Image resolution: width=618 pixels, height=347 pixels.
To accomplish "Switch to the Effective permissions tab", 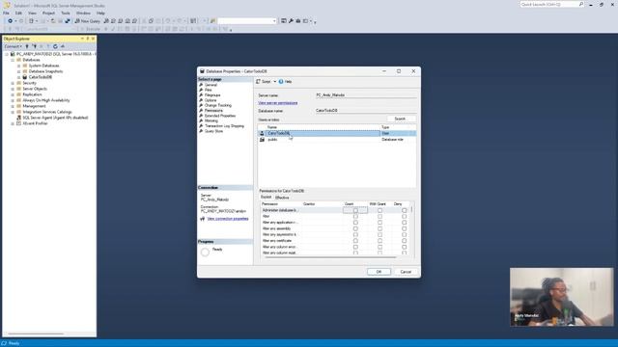I will click(282, 198).
